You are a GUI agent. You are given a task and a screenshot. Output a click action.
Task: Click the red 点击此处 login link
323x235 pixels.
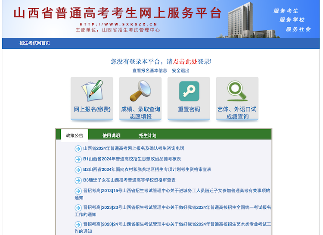coord(185,62)
